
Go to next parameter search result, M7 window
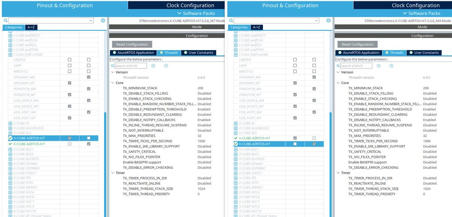pos(166,66)
